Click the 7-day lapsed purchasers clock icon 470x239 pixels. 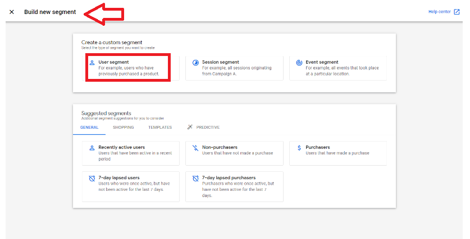[x=195, y=179]
